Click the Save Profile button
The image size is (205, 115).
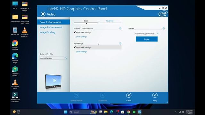(x=102, y=97)
